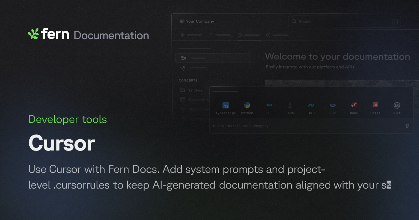The width and height of the screenshot is (419, 220).
Task: Click the magnifier icon in Search
Action: coord(294,22)
